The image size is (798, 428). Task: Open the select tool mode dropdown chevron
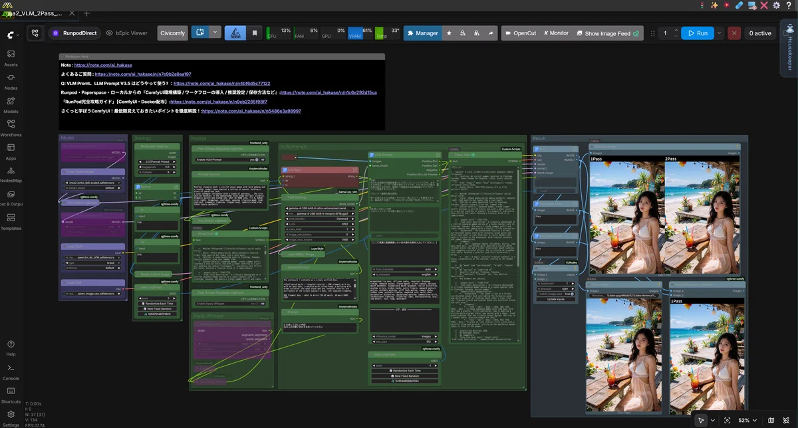pos(712,420)
